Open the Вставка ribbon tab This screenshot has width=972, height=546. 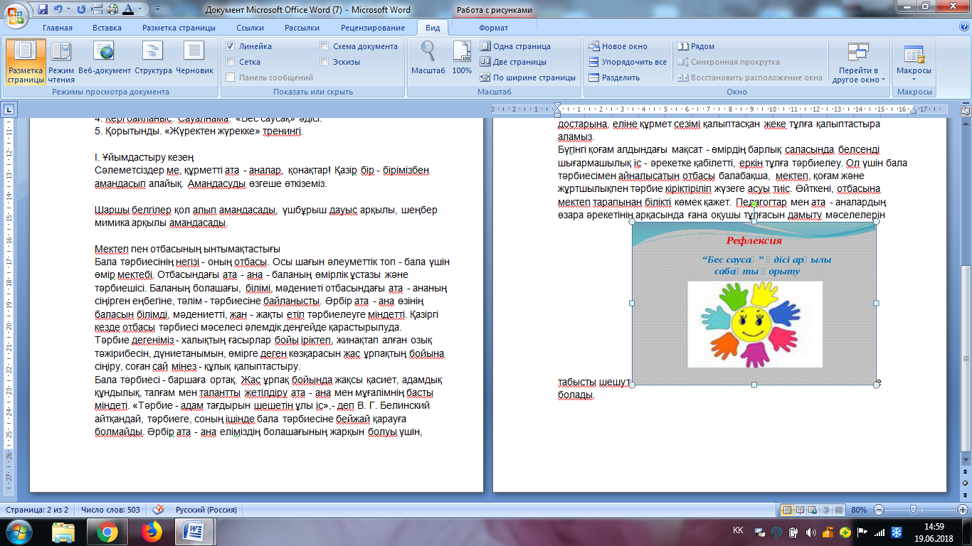coord(107,28)
